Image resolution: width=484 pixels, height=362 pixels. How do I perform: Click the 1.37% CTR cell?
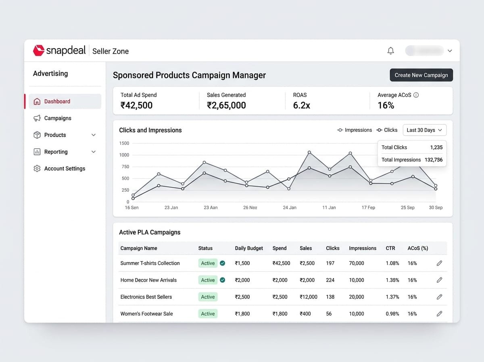point(392,297)
